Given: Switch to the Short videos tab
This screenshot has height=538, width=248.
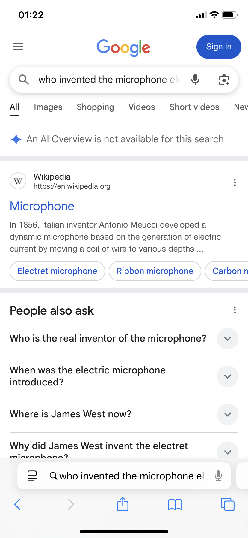Looking at the screenshot, I should (x=194, y=107).
